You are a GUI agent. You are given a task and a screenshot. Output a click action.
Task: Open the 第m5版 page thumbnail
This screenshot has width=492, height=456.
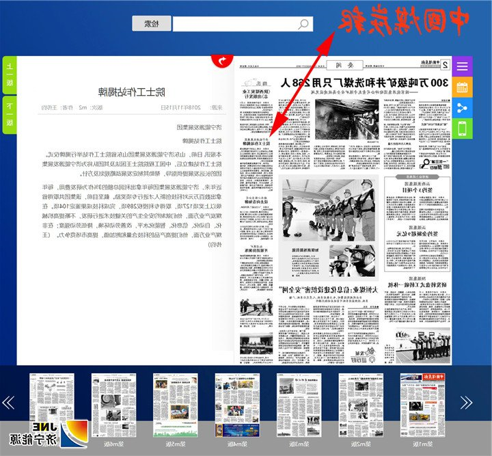coord(176,405)
